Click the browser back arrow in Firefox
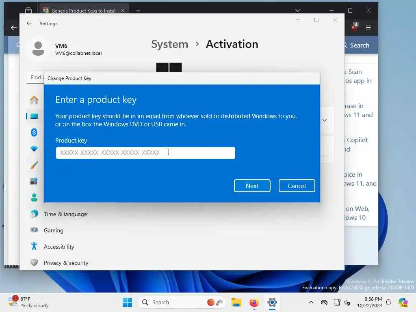Screen dimensions: 416x312 [13, 28]
